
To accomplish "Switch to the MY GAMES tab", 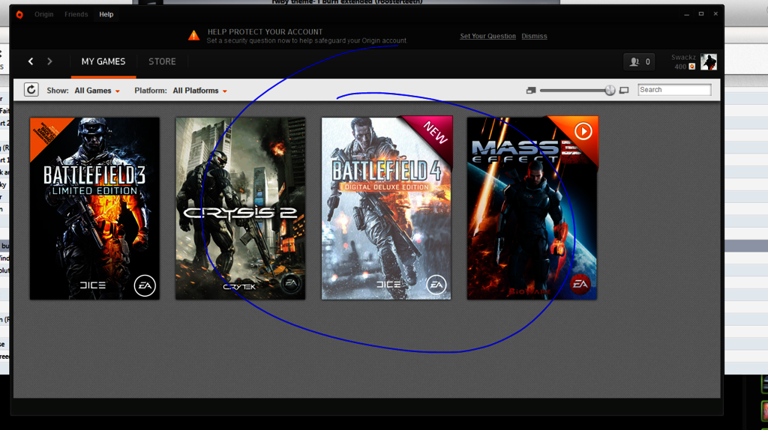I will (103, 61).
